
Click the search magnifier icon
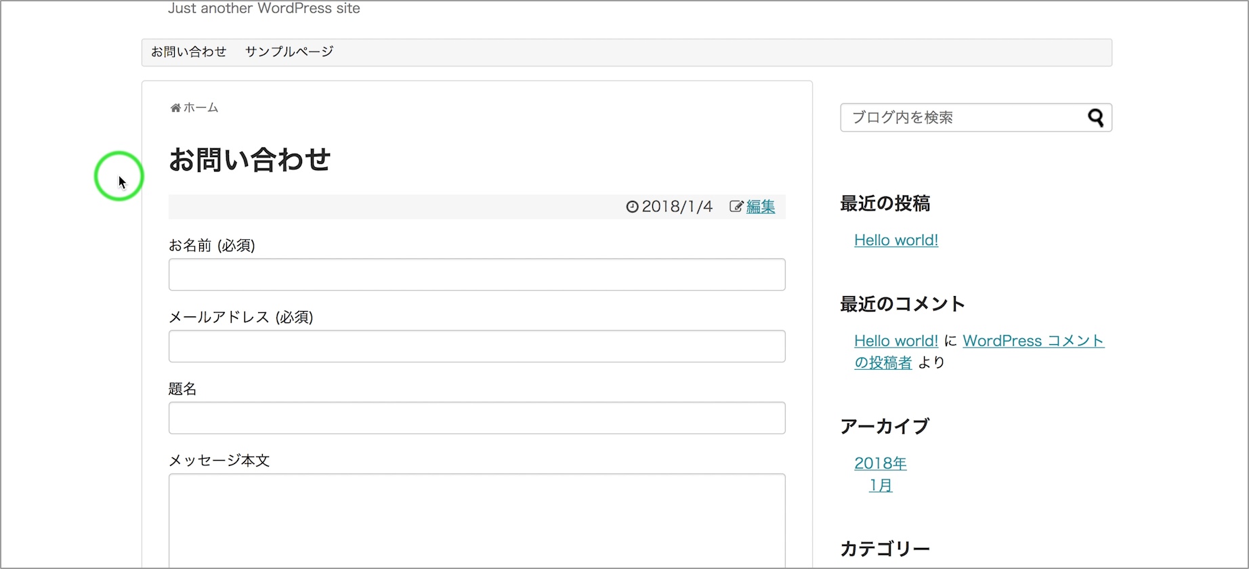click(1095, 118)
